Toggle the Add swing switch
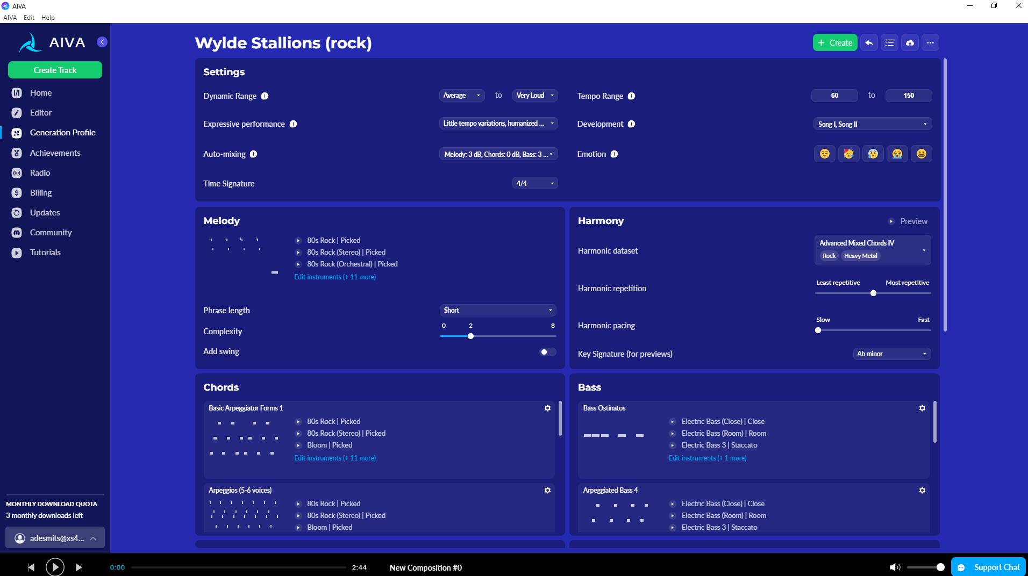Screen dimensions: 1028x576 [x=548, y=352]
